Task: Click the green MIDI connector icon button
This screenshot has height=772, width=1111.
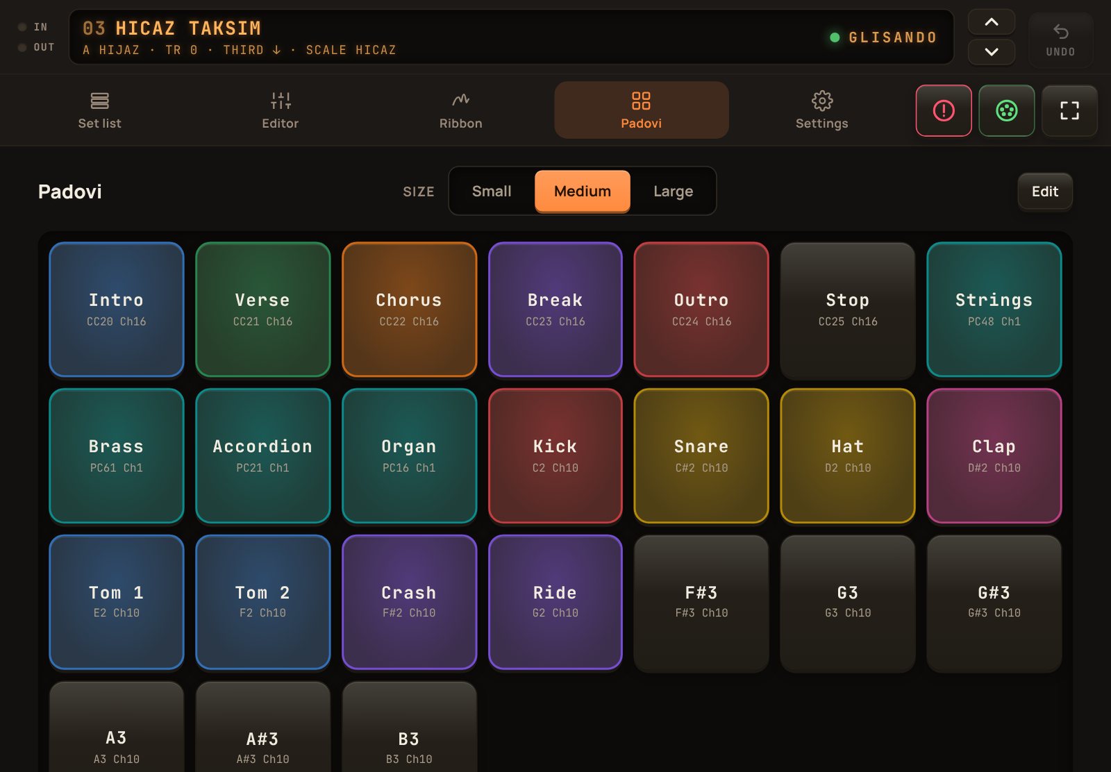Action: (x=1007, y=110)
